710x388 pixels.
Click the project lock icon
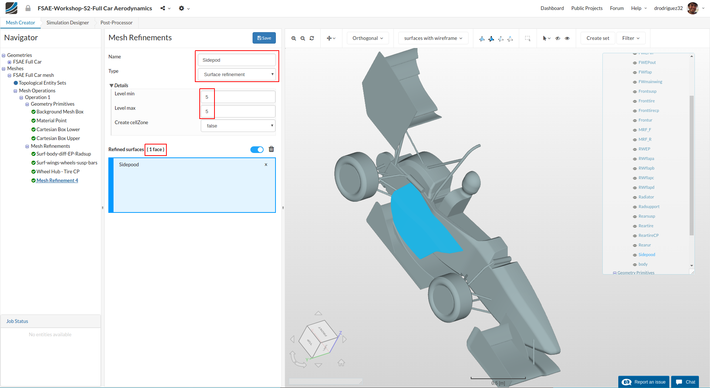click(x=28, y=8)
